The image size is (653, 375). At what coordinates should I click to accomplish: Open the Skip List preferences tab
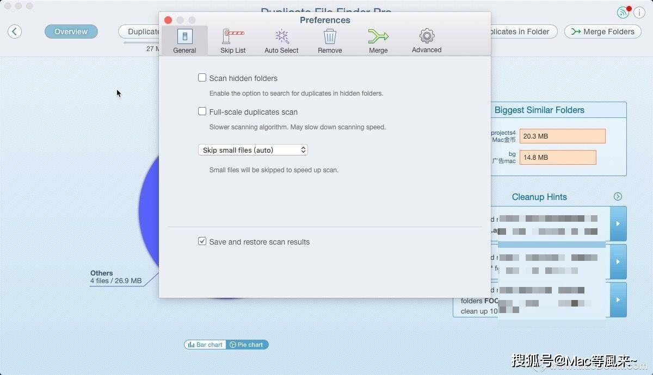(x=233, y=40)
